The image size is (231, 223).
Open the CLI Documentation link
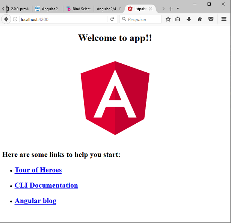pos(46,186)
